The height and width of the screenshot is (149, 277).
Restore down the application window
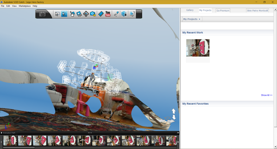pos(264,2)
